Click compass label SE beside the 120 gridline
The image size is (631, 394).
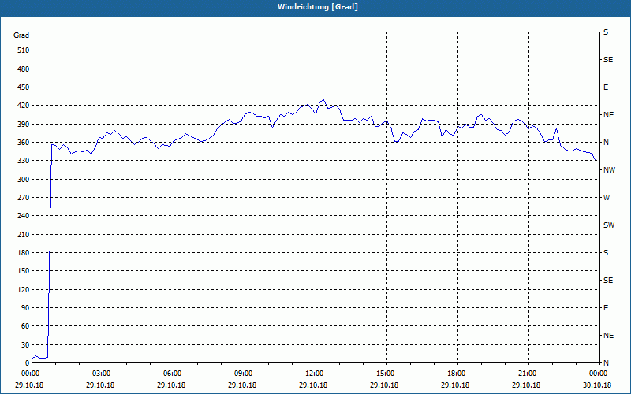[608, 281]
